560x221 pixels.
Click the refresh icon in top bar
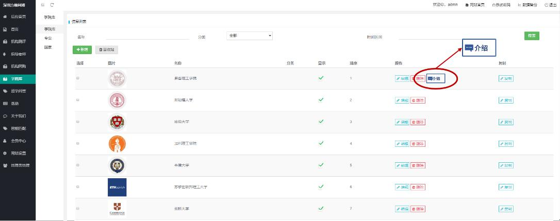pyautogui.click(x=52, y=5)
